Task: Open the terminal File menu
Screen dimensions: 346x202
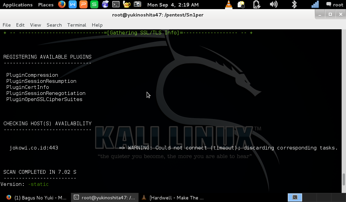Action: pos(7,25)
